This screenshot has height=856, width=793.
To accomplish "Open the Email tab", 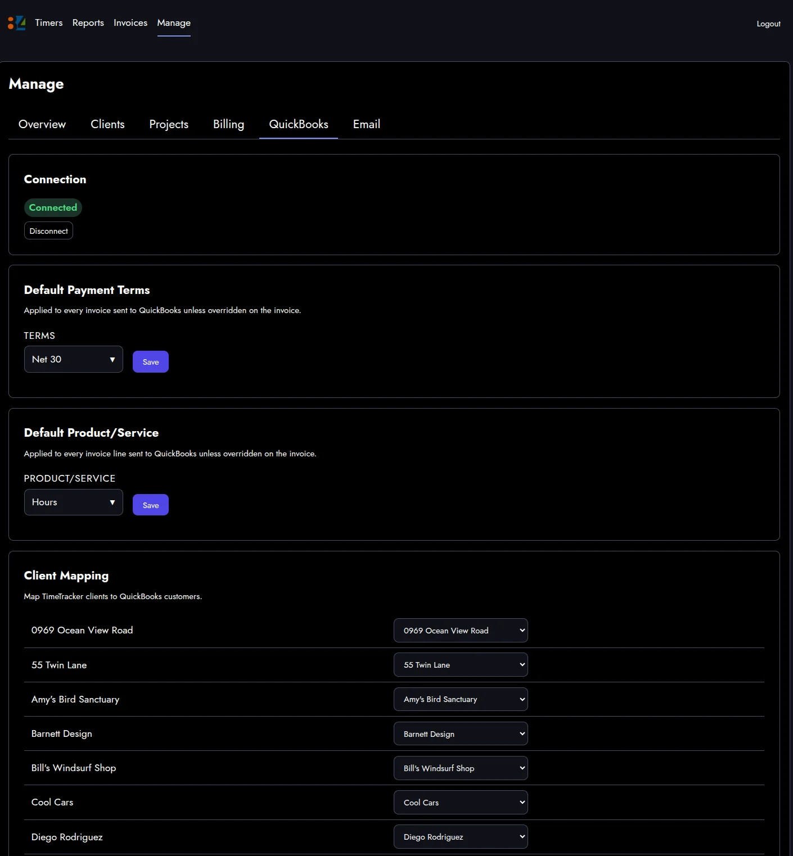I will click(367, 124).
